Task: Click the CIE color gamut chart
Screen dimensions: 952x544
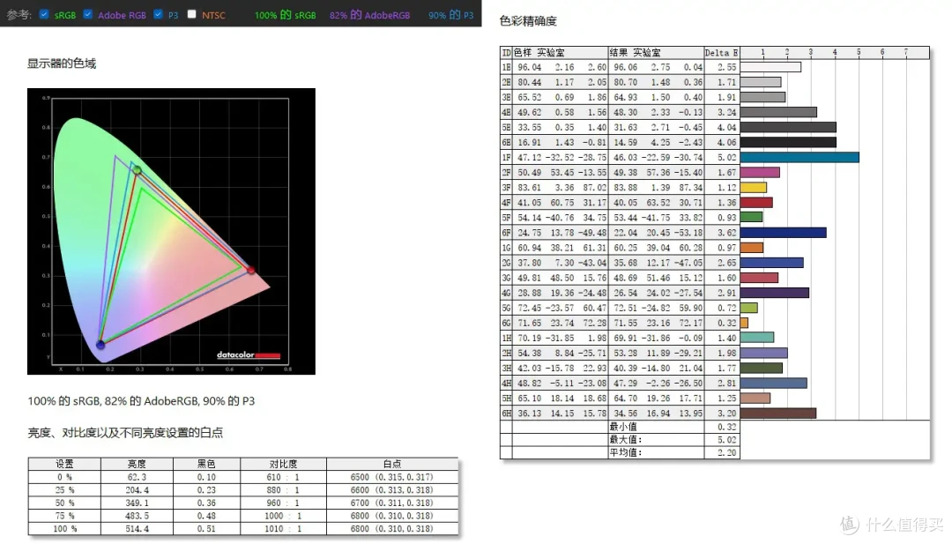Action: tap(171, 231)
